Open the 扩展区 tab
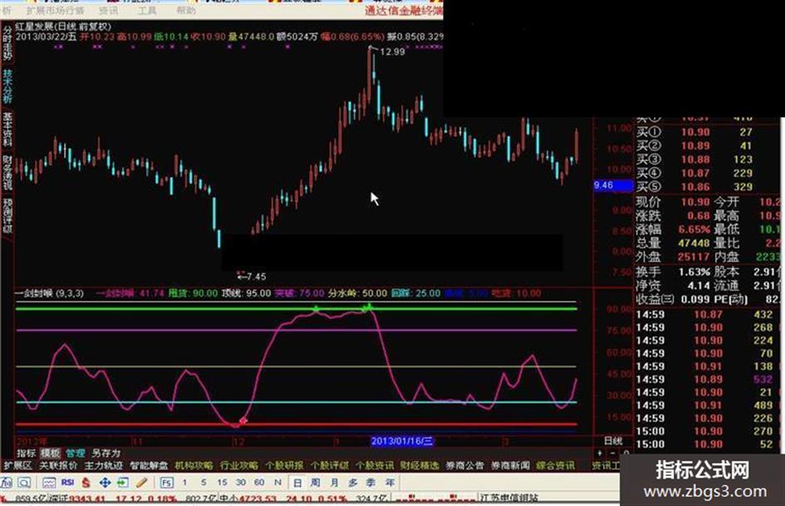This screenshot has height=506, width=785. click(x=18, y=465)
